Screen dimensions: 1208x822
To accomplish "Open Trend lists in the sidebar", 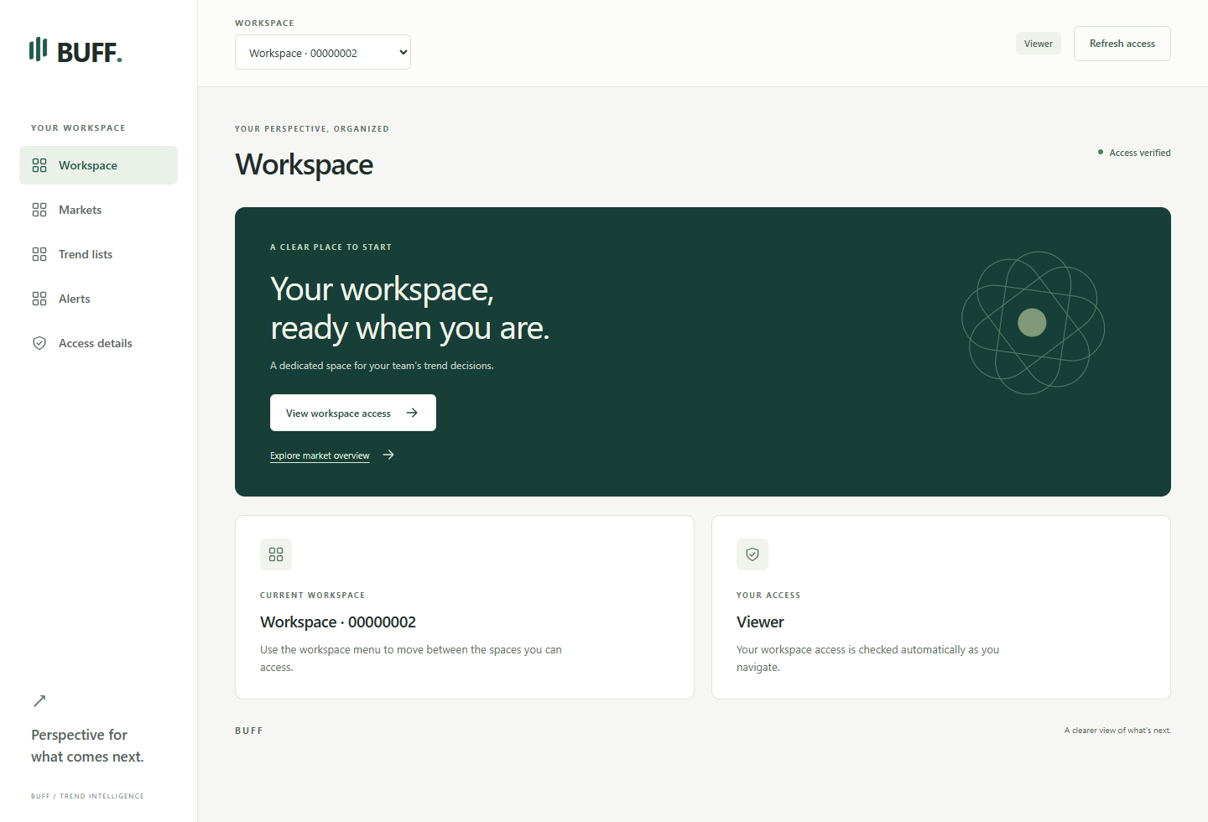I will pyautogui.click(x=99, y=254).
